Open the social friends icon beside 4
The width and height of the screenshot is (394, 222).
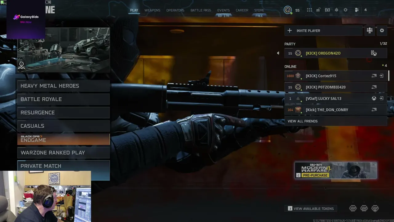(356, 10)
